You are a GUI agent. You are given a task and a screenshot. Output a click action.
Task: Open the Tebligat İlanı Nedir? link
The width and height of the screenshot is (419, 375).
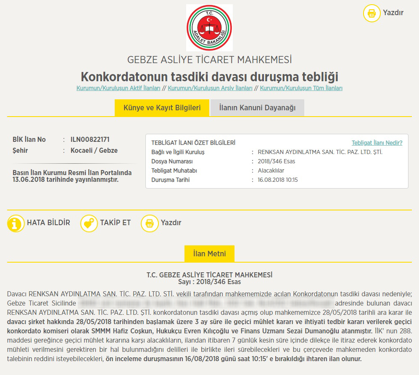[377, 143]
